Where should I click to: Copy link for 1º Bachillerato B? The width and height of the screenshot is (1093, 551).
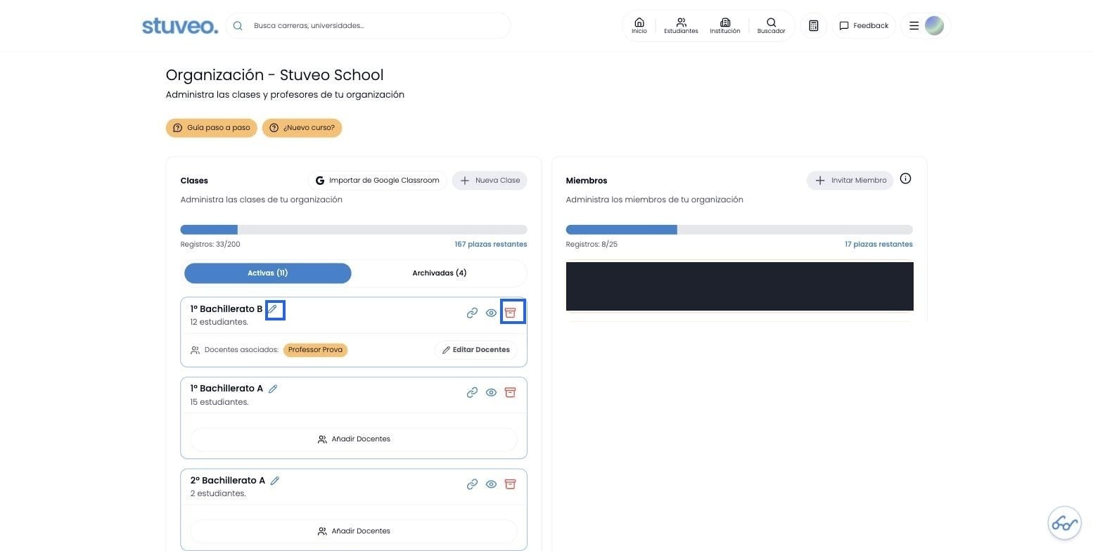pos(472,313)
